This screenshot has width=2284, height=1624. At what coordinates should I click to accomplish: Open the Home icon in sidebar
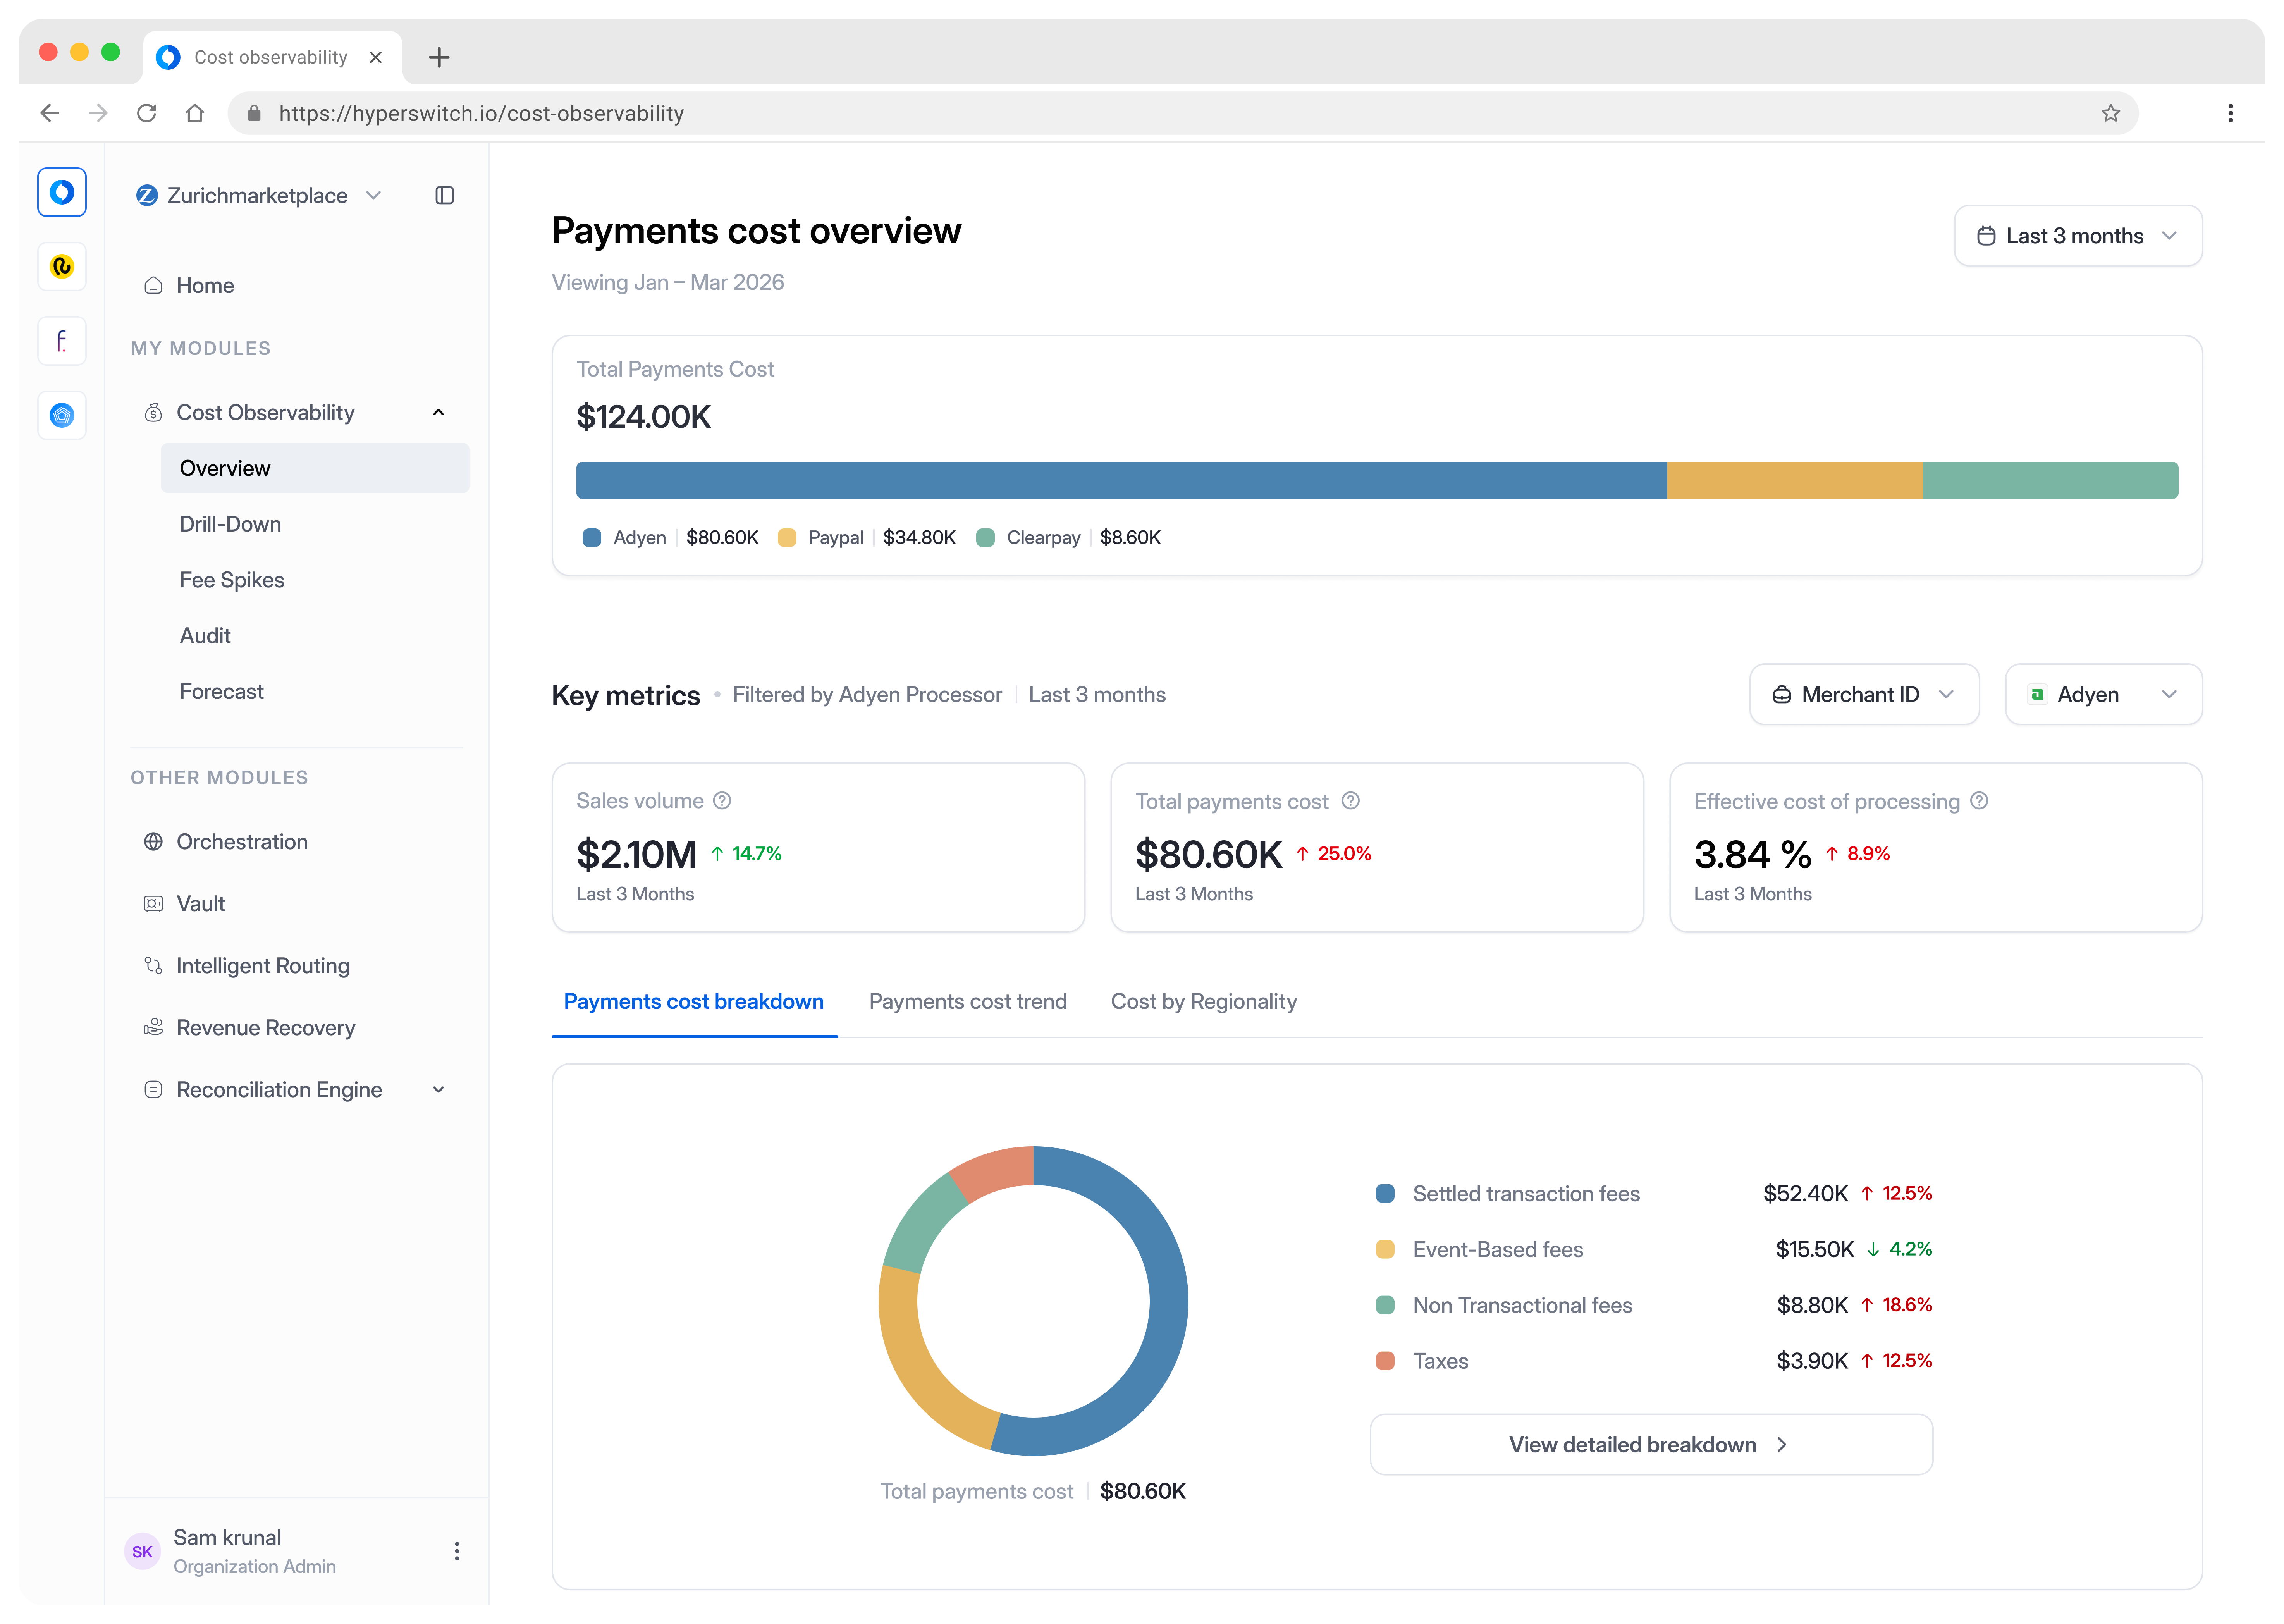(x=153, y=286)
